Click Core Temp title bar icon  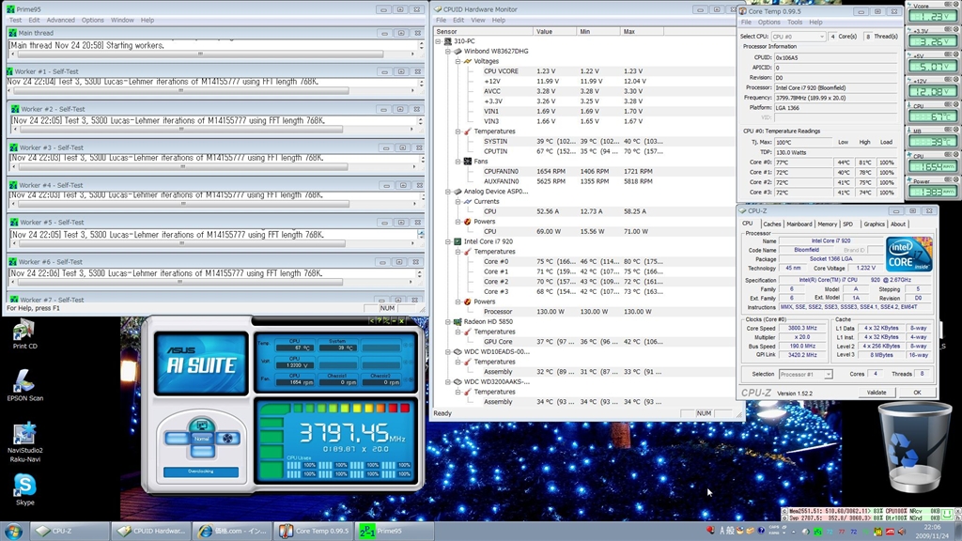(x=743, y=11)
